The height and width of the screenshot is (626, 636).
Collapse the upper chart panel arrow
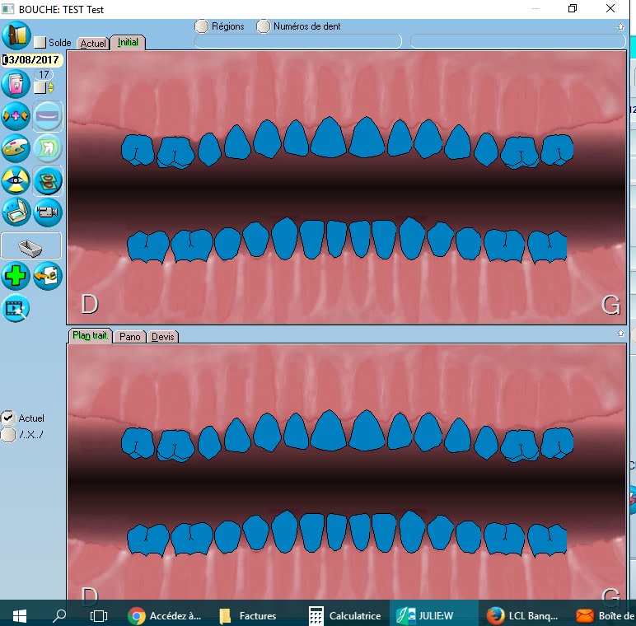620,26
